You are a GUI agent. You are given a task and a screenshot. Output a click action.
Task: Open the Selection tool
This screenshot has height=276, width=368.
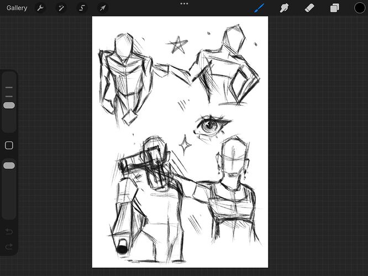coord(82,8)
